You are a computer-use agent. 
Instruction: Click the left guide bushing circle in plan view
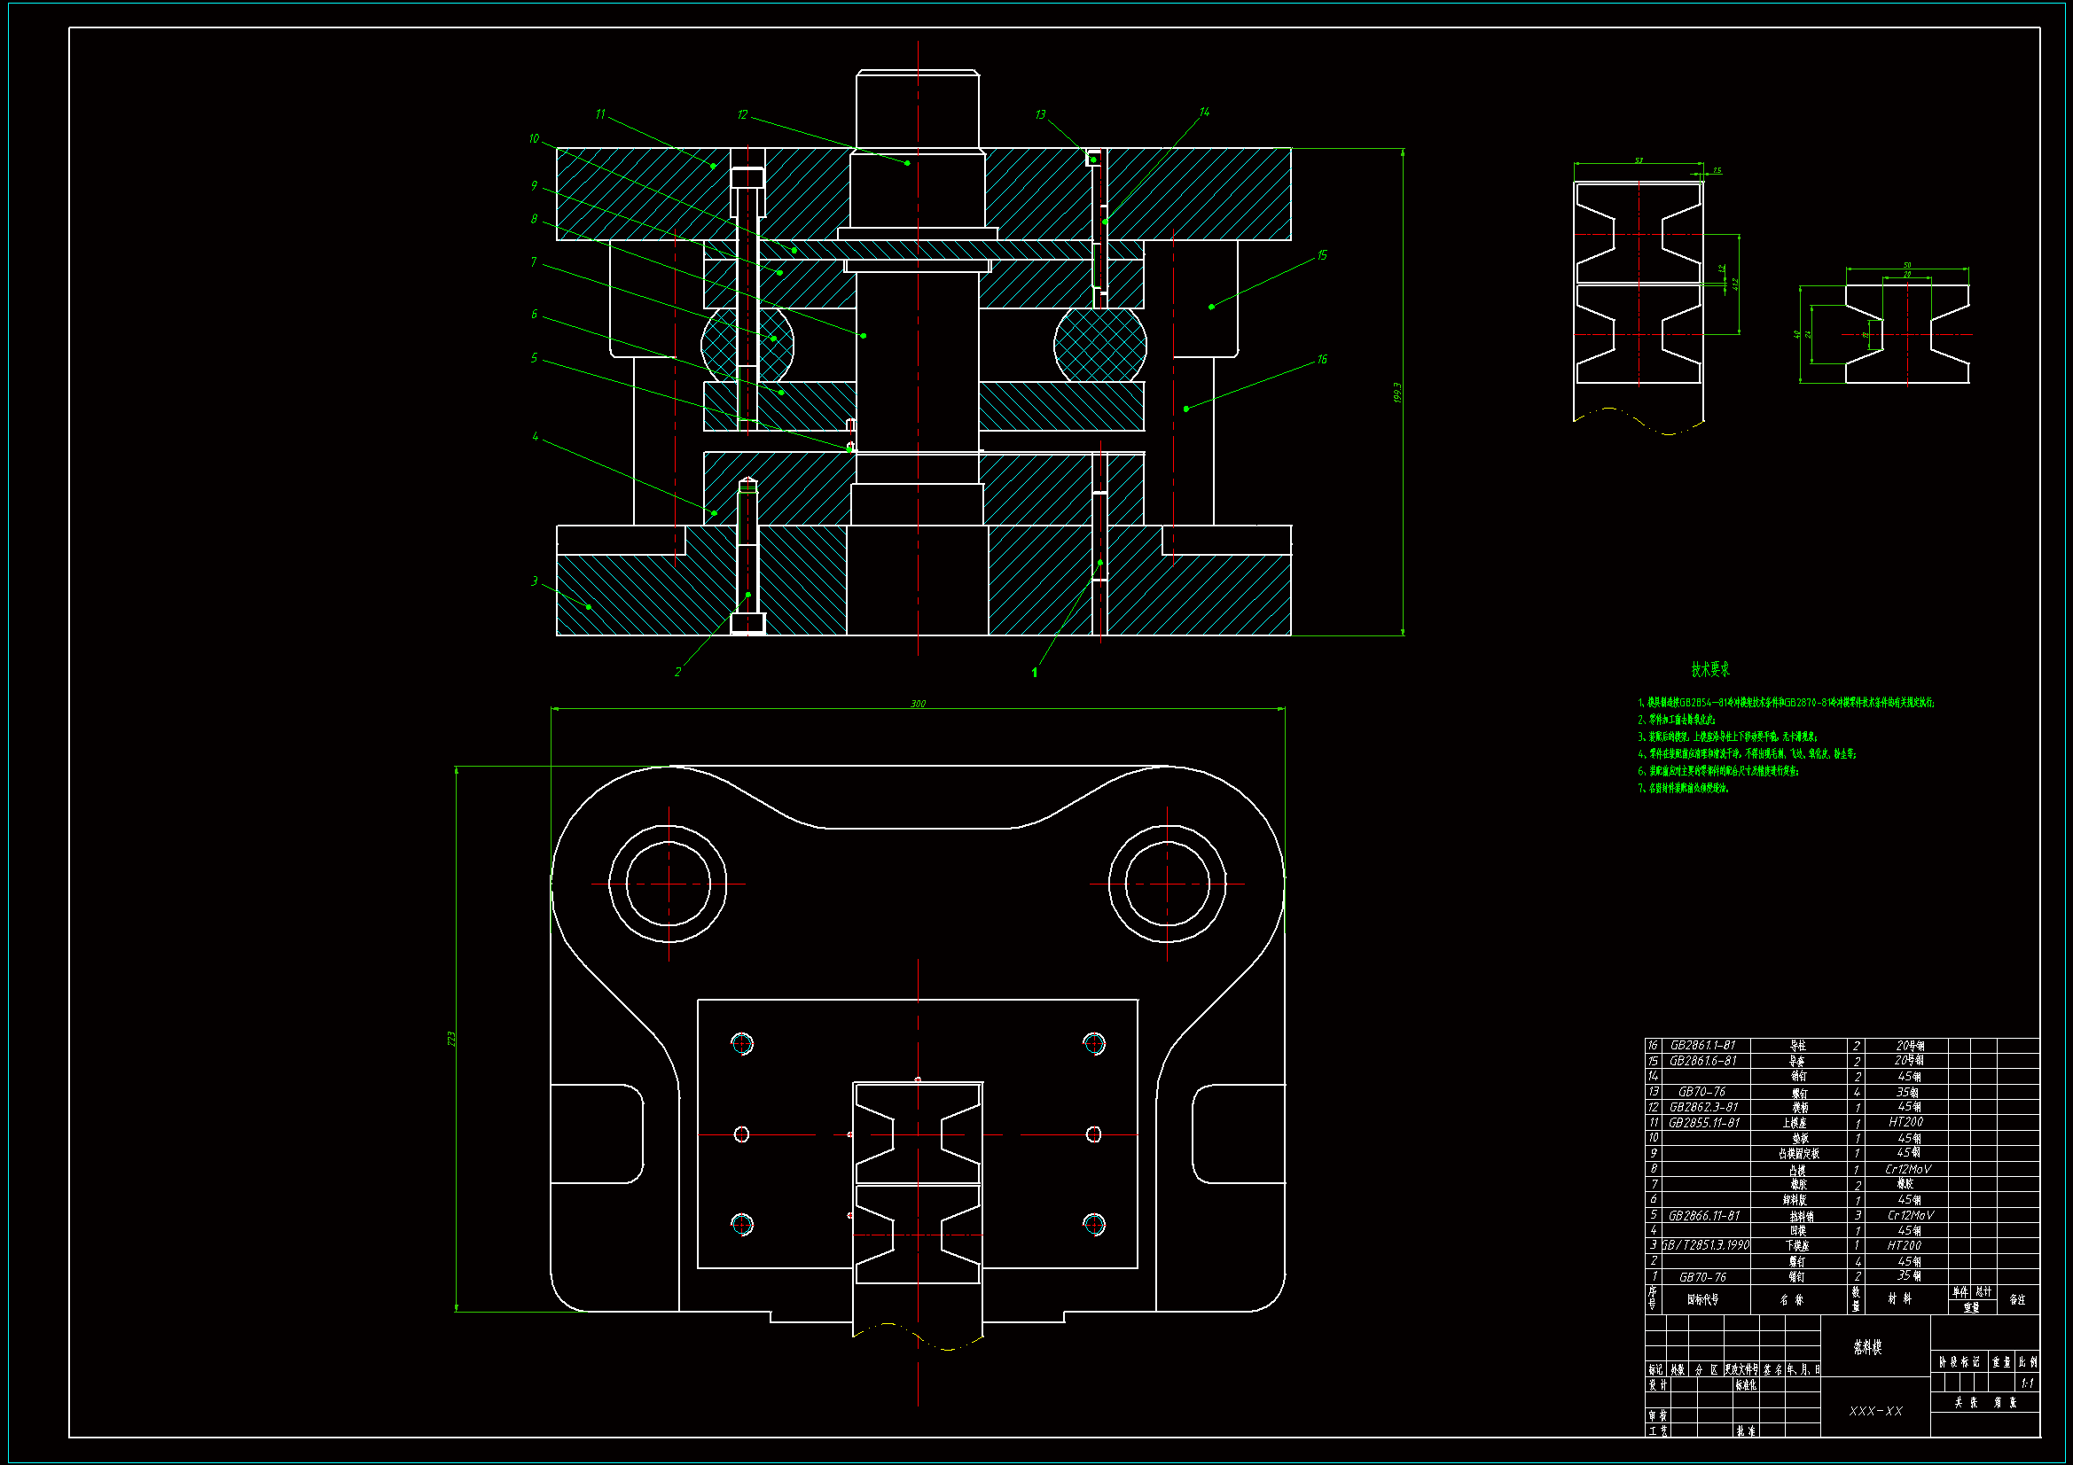(669, 884)
